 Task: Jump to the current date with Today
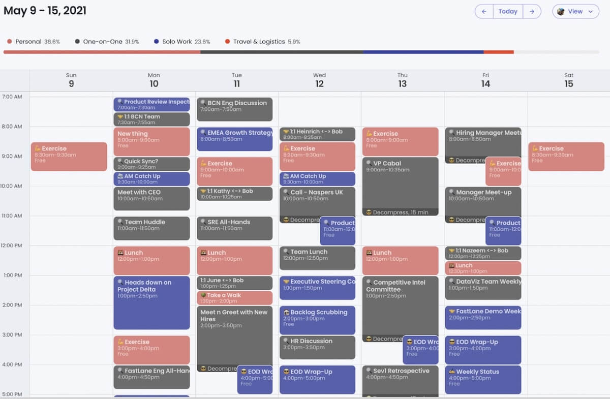click(508, 11)
